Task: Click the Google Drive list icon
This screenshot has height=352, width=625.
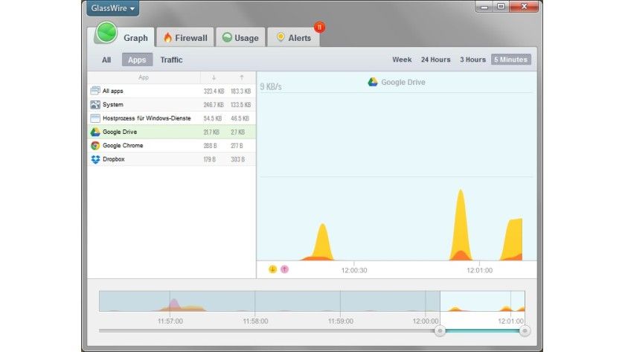Action: coord(95,132)
